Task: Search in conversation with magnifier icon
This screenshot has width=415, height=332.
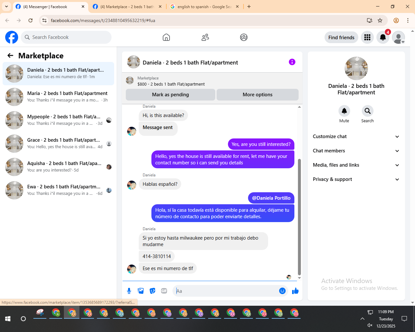Action: coord(368,111)
